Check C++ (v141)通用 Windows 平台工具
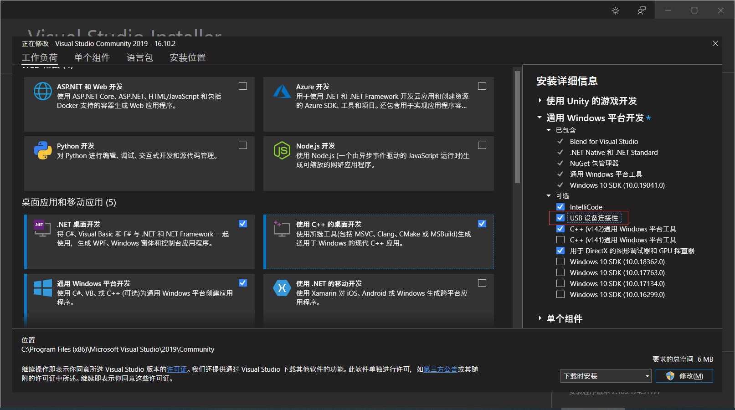 pyautogui.click(x=560, y=240)
